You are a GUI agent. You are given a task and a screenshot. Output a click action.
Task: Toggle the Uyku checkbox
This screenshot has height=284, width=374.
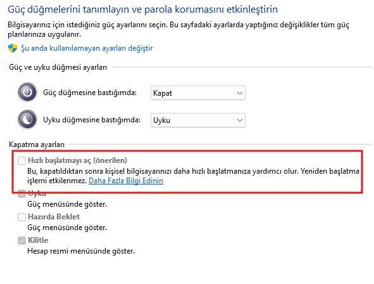pos(22,193)
